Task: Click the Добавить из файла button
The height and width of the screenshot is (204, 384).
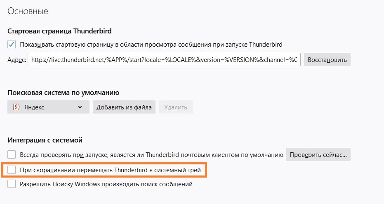Action: [124, 107]
